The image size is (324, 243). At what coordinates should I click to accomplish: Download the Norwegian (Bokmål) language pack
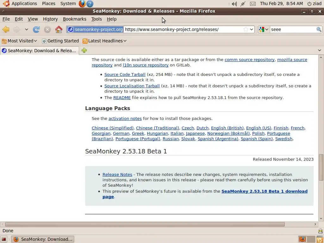pos(228,134)
